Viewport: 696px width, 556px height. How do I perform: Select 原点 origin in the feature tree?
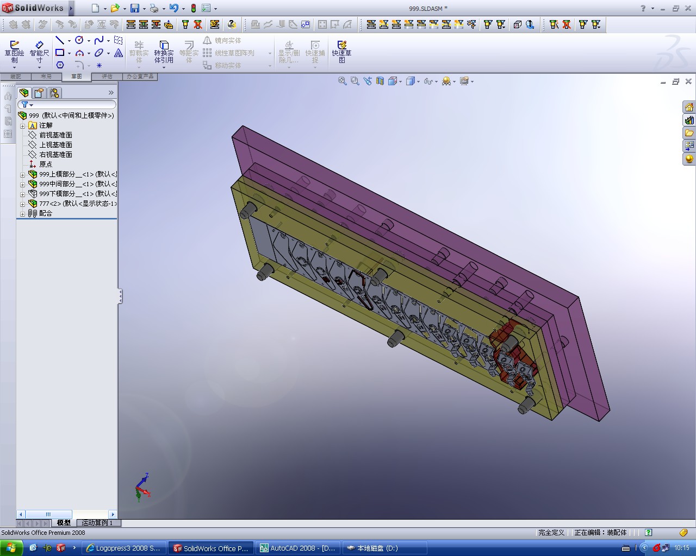[x=46, y=165]
